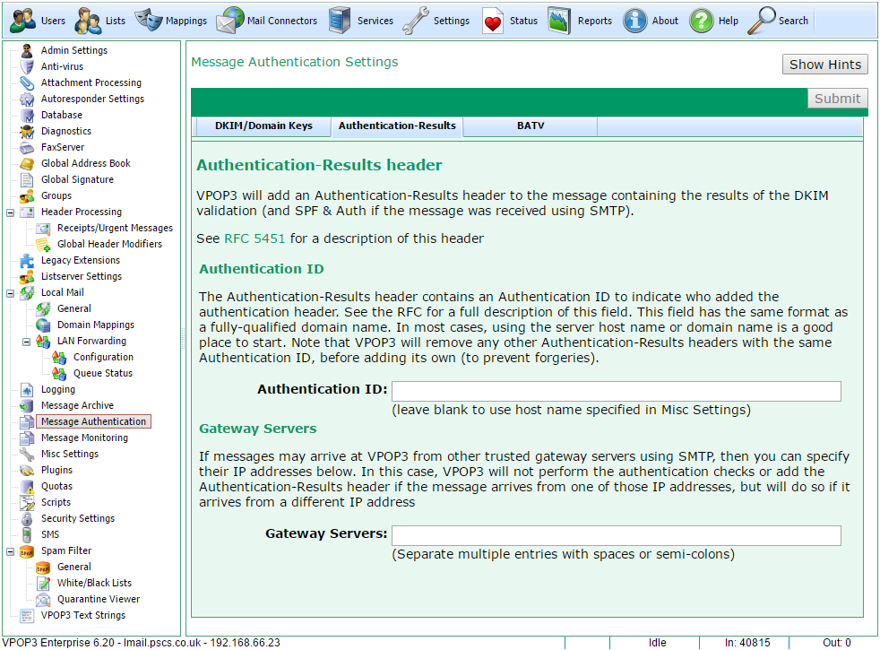Click the 'Idle' status bar entry
This screenshot has width=880, height=650.
[x=657, y=643]
